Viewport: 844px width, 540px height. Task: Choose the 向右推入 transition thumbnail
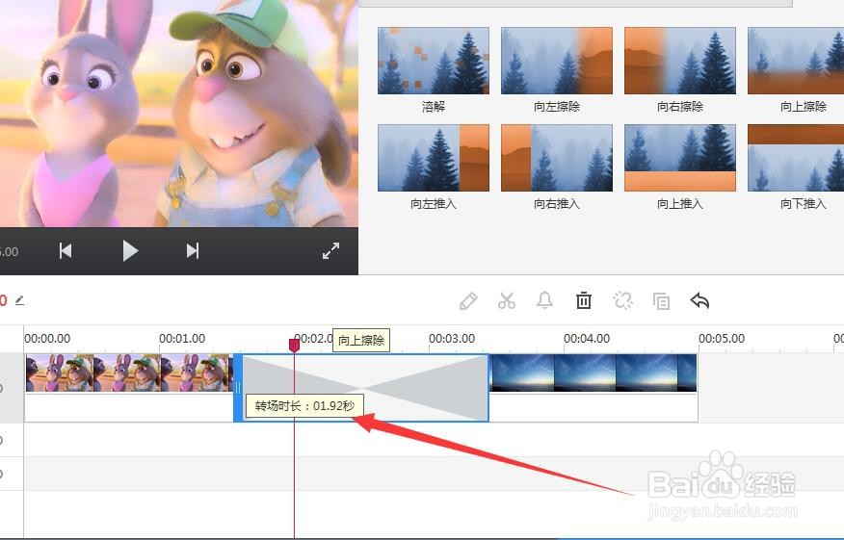pos(557,158)
